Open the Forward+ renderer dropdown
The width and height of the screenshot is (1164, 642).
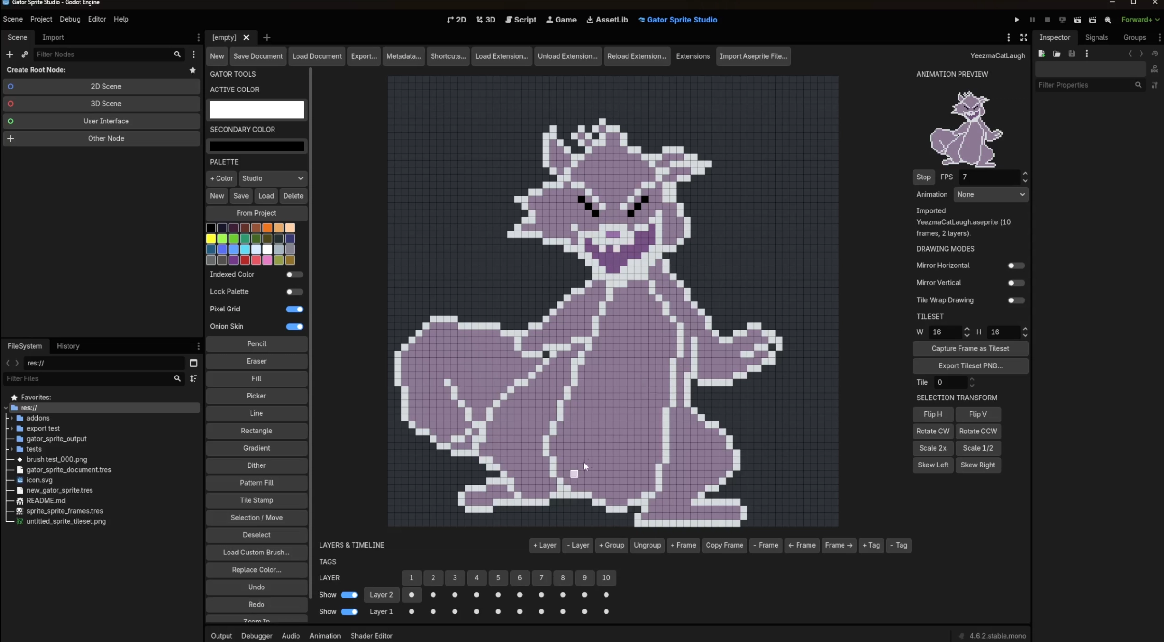click(x=1140, y=20)
